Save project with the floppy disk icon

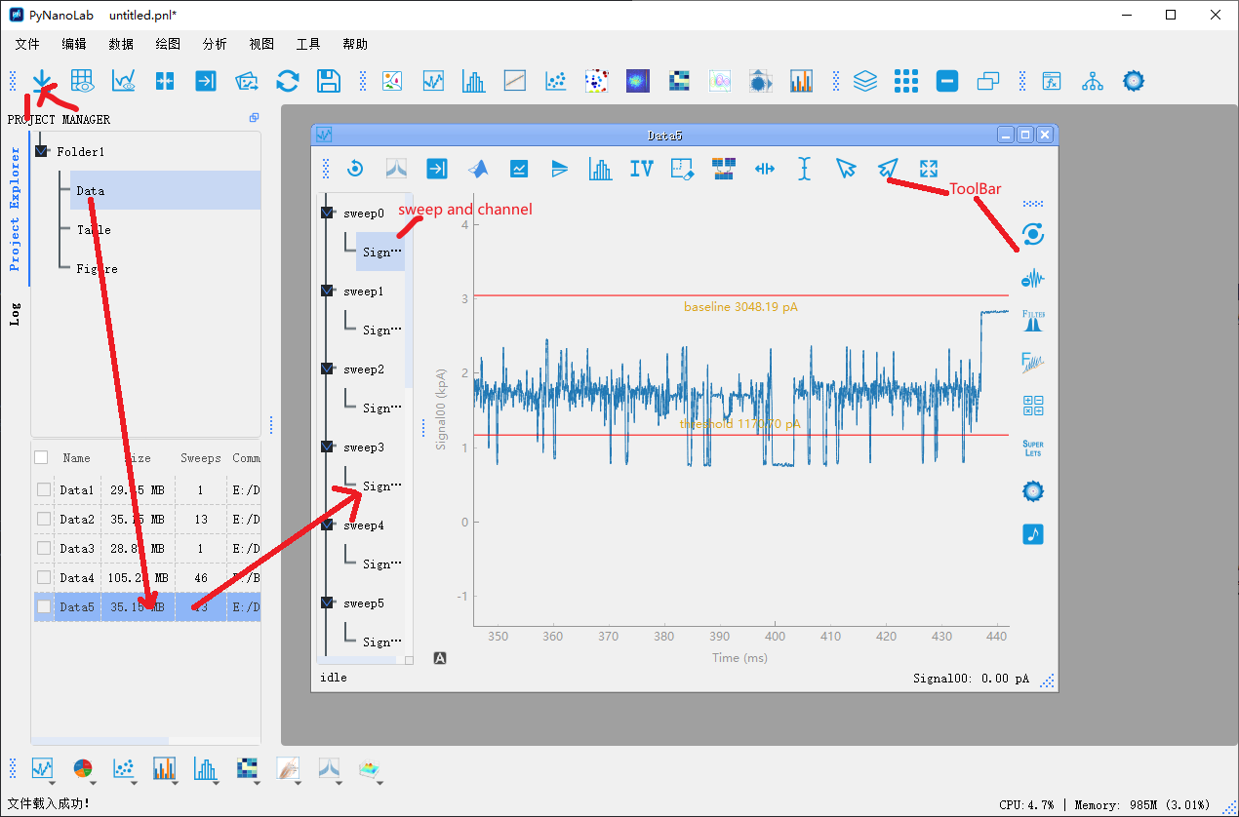pos(329,81)
